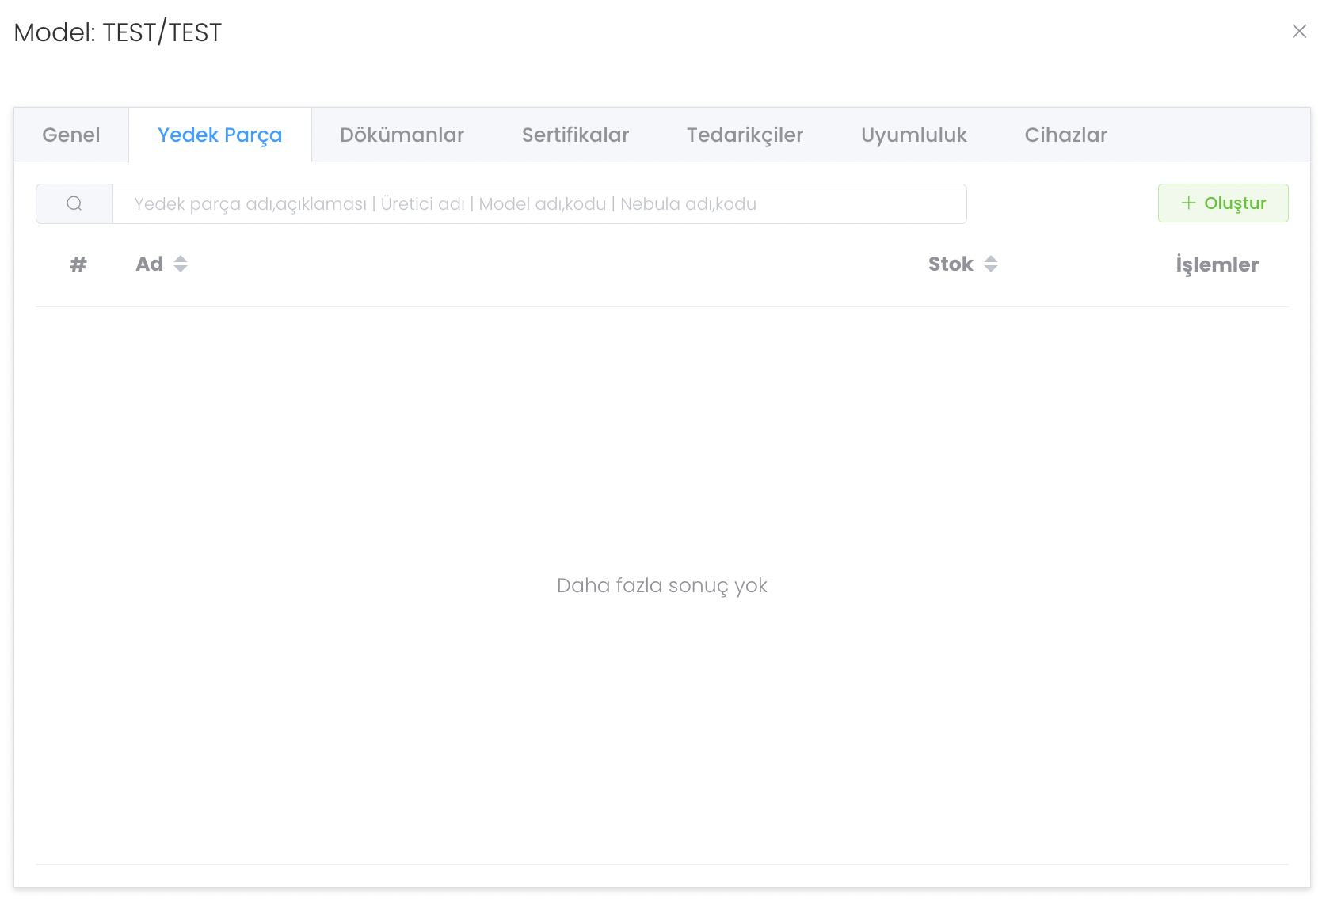Screen dimensions: 1326x909
Task: Click the spare part search input field
Action: [539, 203]
